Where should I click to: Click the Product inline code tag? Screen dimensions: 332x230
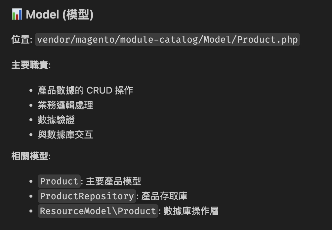coord(59,181)
